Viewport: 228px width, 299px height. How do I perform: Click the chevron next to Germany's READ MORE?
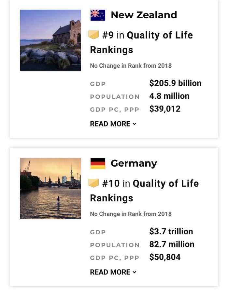click(x=135, y=272)
